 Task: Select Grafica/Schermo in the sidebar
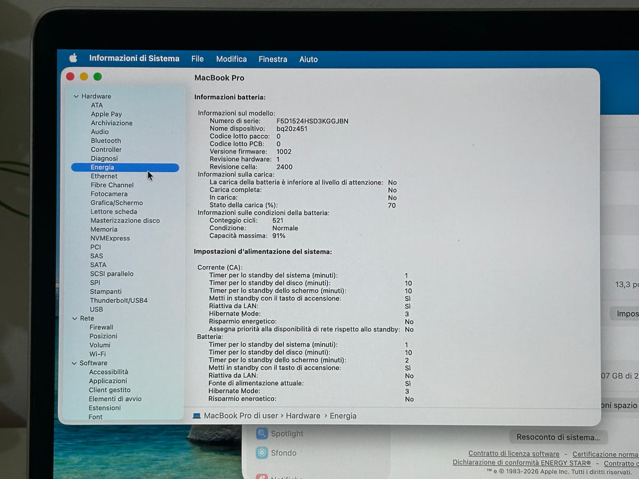tap(117, 203)
